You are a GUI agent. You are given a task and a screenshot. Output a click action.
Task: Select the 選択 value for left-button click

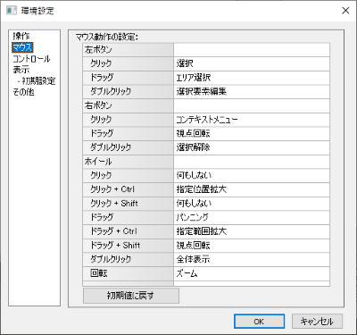click(x=252, y=63)
